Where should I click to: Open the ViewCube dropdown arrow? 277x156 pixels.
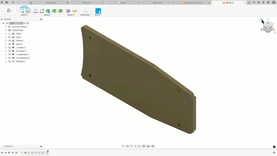tap(274, 32)
